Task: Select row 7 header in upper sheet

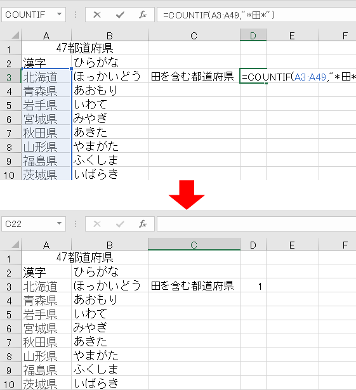Action: [x=10, y=133]
